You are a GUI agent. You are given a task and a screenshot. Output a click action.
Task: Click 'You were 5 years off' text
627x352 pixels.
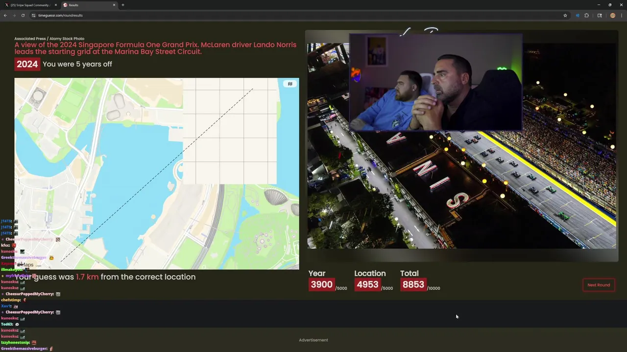[77, 64]
